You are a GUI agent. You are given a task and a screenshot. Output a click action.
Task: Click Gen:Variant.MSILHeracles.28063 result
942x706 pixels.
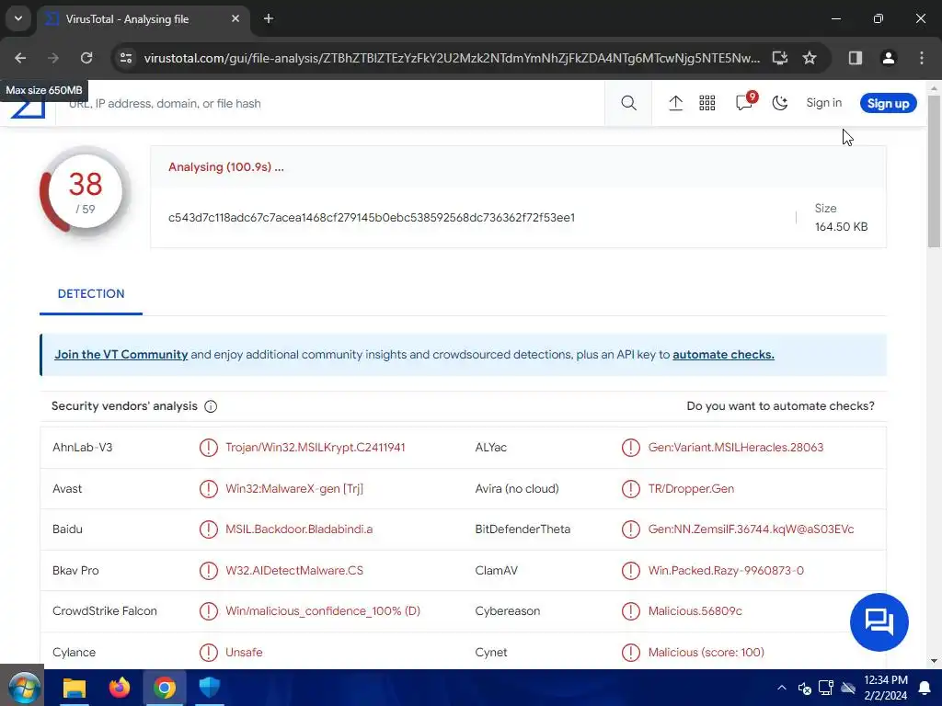[x=736, y=448]
